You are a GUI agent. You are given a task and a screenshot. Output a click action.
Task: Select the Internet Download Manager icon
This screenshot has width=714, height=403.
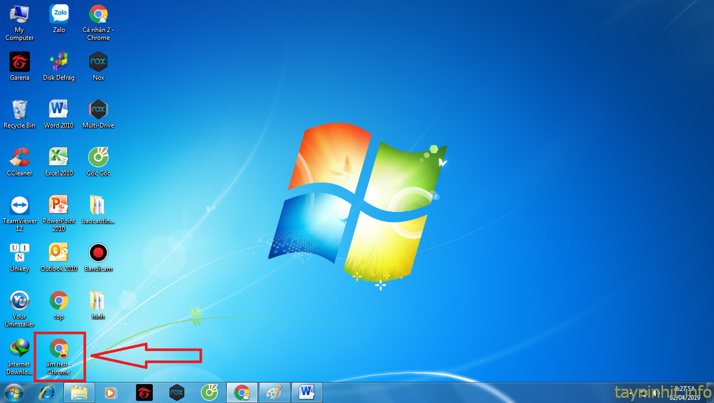(x=19, y=348)
